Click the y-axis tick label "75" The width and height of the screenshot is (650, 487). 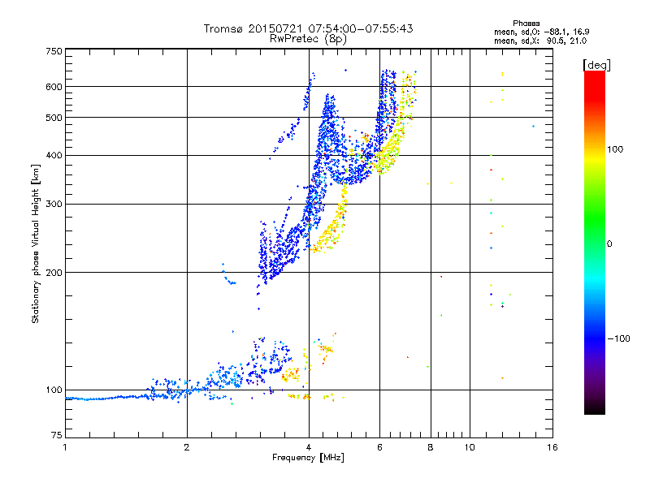click(57, 435)
